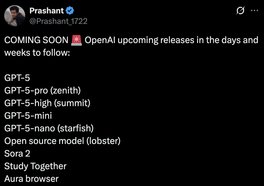Click the Study Together line
The height and width of the screenshot is (186, 264).
pyautogui.click(x=35, y=167)
